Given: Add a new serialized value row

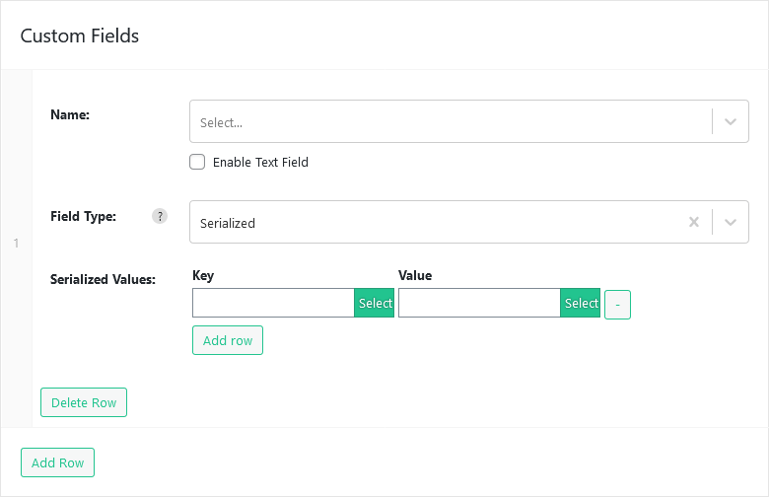Looking at the screenshot, I should coord(228,340).
